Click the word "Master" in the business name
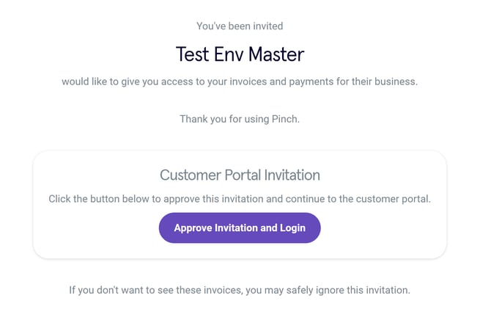The image size is (491, 312). (x=278, y=54)
